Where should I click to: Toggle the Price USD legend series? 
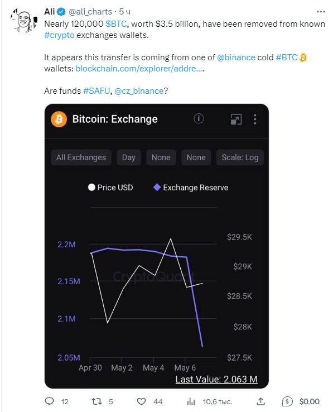(x=110, y=188)
